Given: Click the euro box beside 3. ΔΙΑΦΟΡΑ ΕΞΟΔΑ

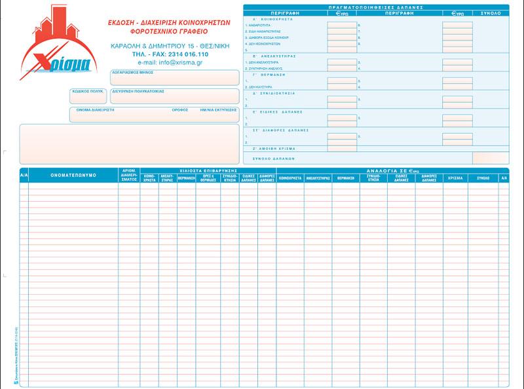Looking at the screenshot, I should 342,37.
